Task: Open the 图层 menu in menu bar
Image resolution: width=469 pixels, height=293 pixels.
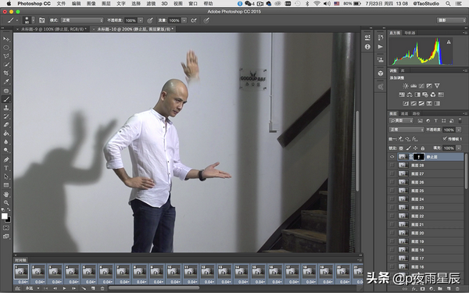Action: 106,4
